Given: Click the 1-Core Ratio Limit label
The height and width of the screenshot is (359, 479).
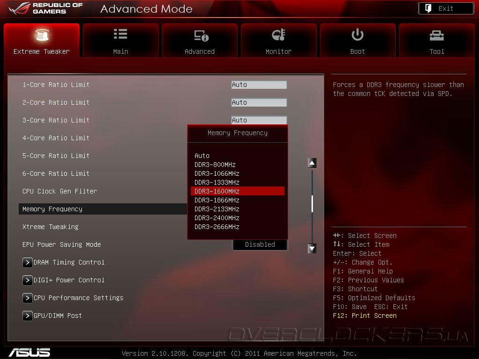Looking at the screenshot, I should click(x=56, y=85).
